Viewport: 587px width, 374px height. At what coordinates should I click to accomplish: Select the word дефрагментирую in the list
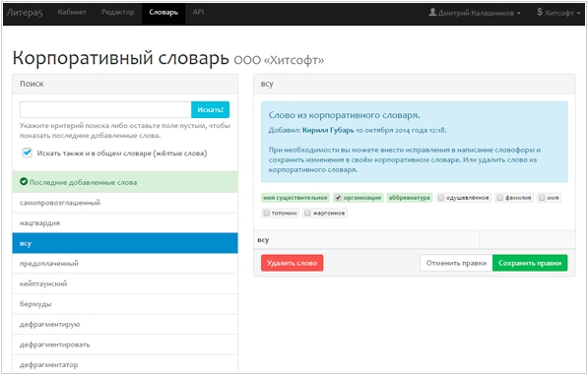(x=125, y=324)
